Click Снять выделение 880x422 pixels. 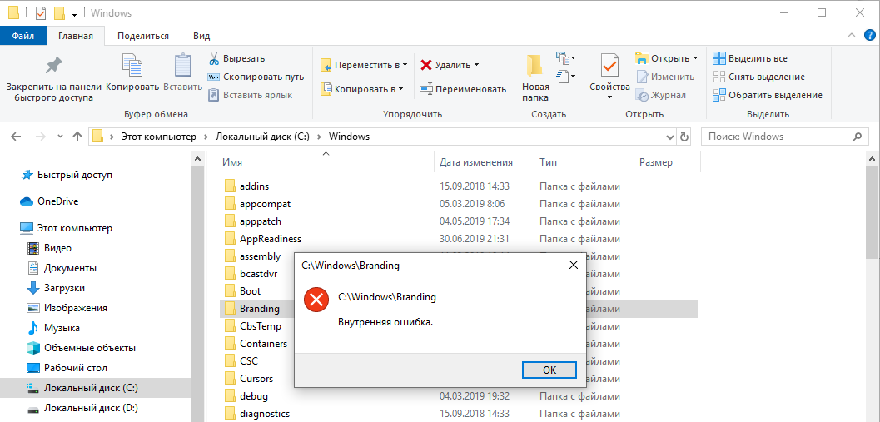point(758,77)
